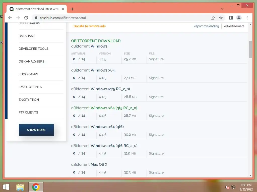The height and width of the screenshot is (192, 257).
Task: Open the Developer Tools category
Action: coord(33,49)
